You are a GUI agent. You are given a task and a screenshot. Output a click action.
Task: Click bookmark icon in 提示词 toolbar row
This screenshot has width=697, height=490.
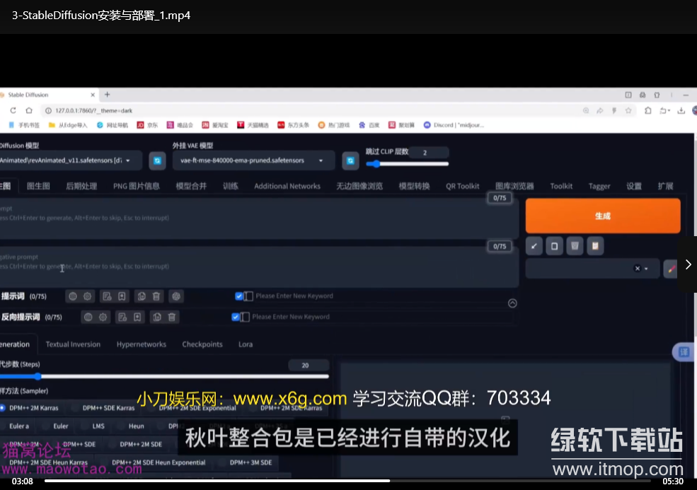[122, 296]
